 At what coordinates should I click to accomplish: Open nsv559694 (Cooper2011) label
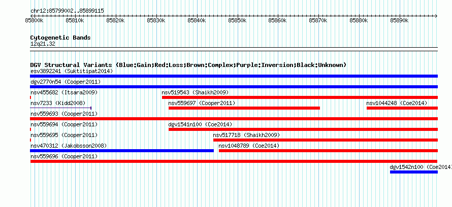pyautogui.click(x=64, y=124)
